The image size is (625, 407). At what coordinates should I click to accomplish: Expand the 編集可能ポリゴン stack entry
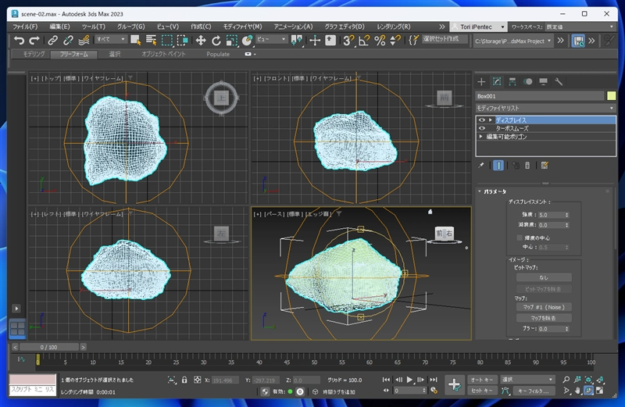tap(480, 137)
